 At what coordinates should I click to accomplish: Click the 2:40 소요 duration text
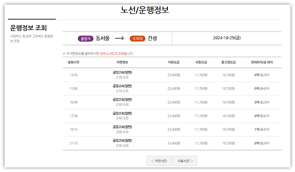click(122, 118)
